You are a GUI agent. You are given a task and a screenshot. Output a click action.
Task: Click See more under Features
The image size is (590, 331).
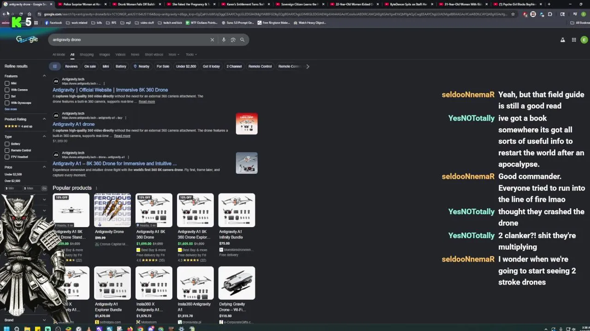coord(11,109)
